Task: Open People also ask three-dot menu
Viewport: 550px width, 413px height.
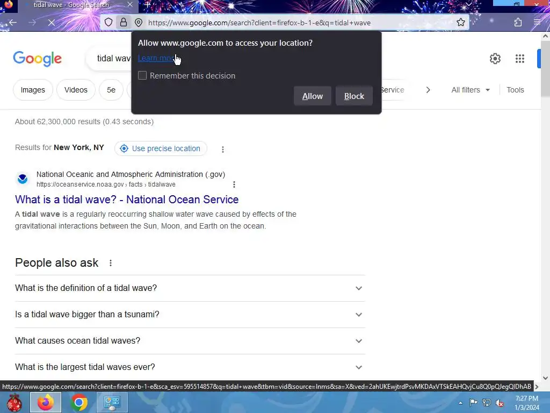Action: tap(111, 262)
